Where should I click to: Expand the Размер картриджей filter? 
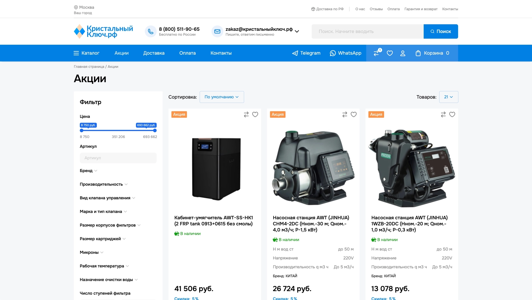pos(103,239)
